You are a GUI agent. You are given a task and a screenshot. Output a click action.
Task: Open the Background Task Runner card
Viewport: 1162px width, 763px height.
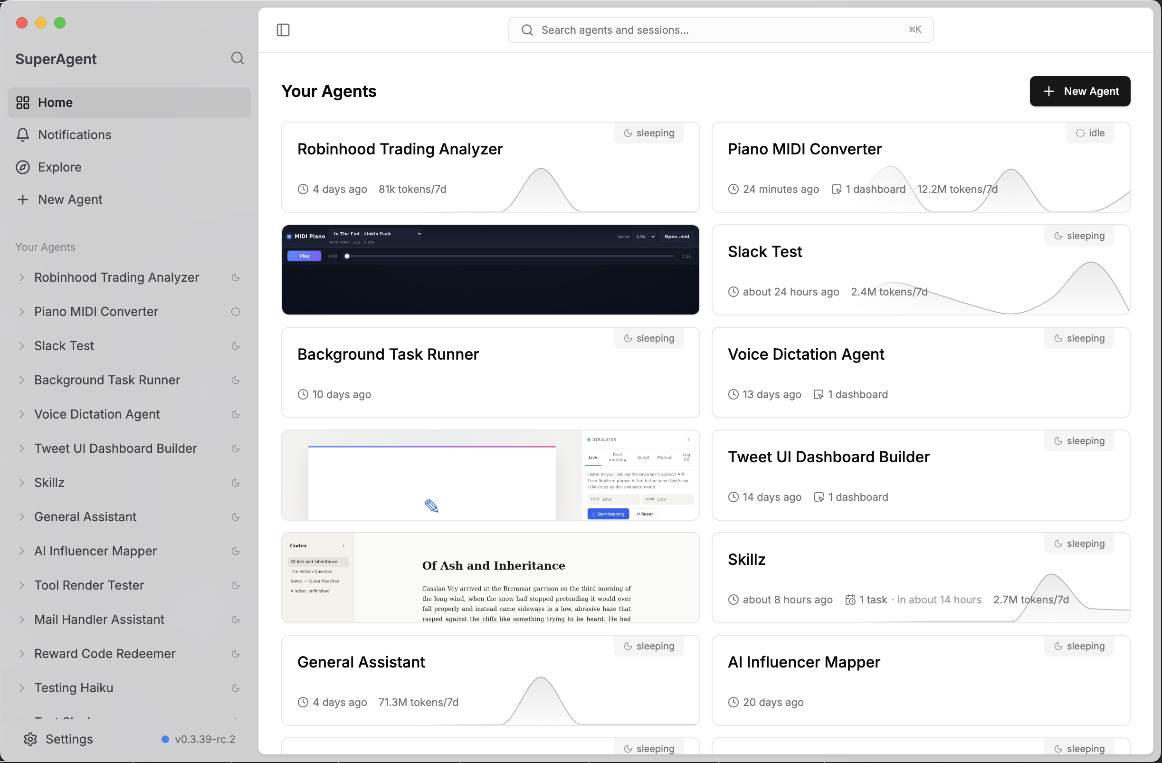point(490,372)
